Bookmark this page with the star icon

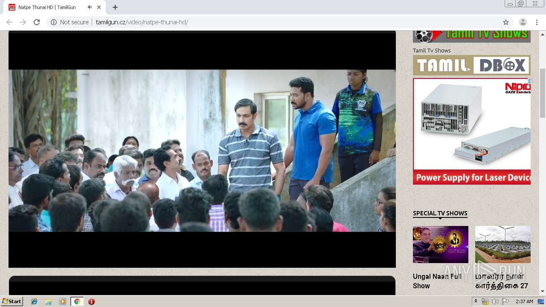(x=506, y=22)
